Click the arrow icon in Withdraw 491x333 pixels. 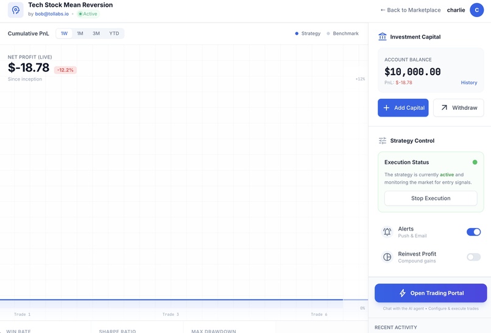[x=444, y=108]
